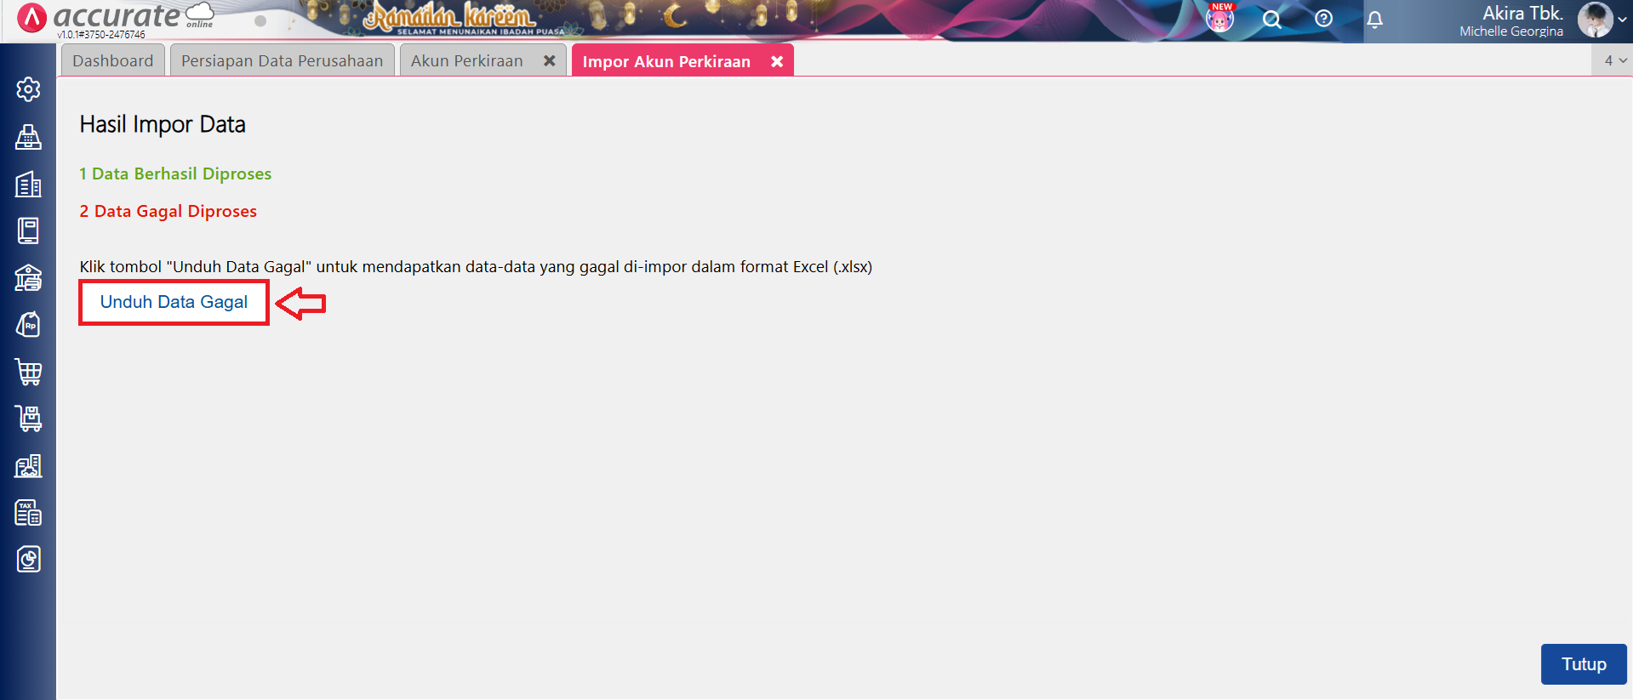This screenshot has width=1633, height=700.
Task: Click the cash register sidebar icon
Action: [x=28, y=137]
